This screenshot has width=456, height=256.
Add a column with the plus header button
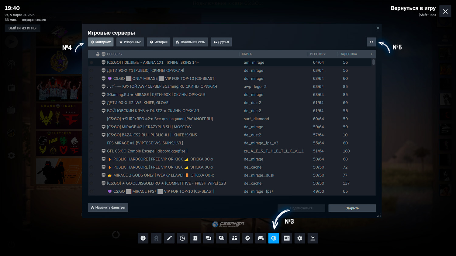click(371, 54)
